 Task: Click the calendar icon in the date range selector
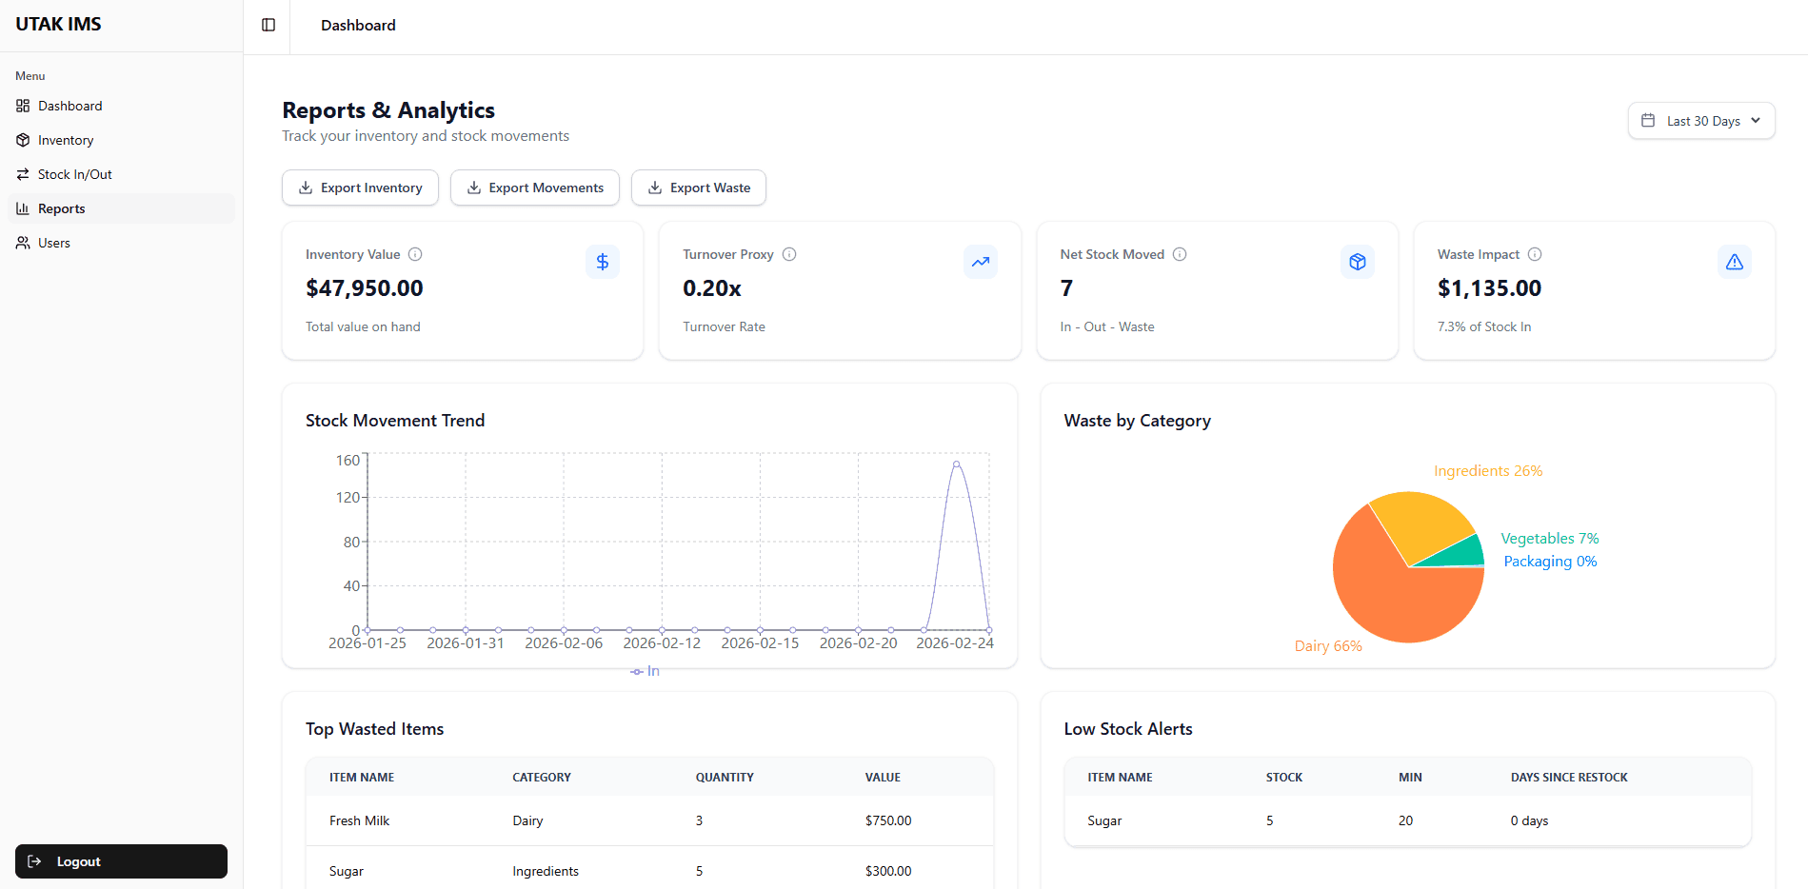coord(1649,120)
